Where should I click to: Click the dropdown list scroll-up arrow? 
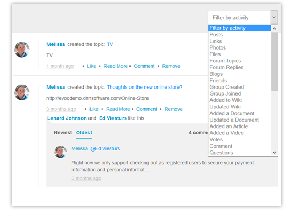(x=274, y=28)
